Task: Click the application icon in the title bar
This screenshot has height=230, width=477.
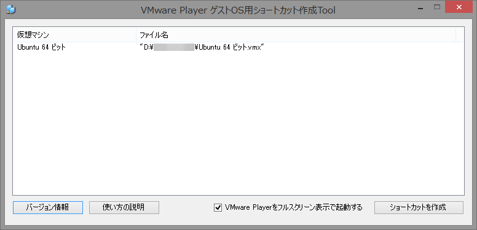Action: (10, 10)
